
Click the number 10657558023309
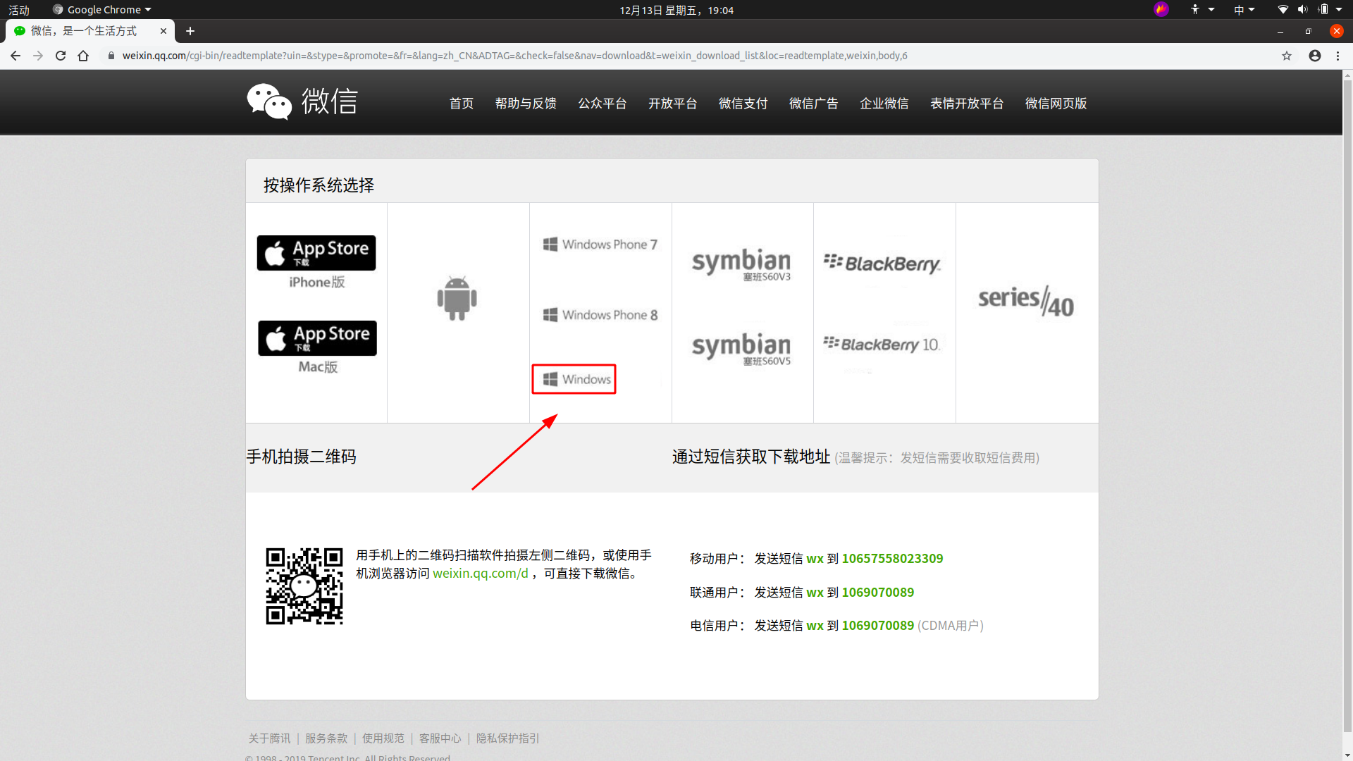tap(892, 559)
